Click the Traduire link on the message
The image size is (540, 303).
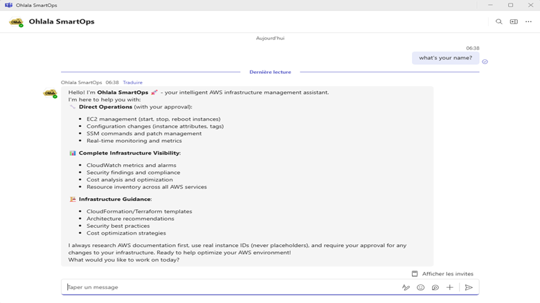[132, 82]
